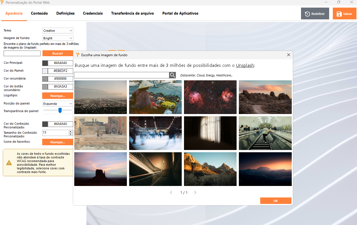Increase Tamanho do Conteúdo Personalizado value
Viewport: 357px width, 225px height.
(x=71, y=131)
